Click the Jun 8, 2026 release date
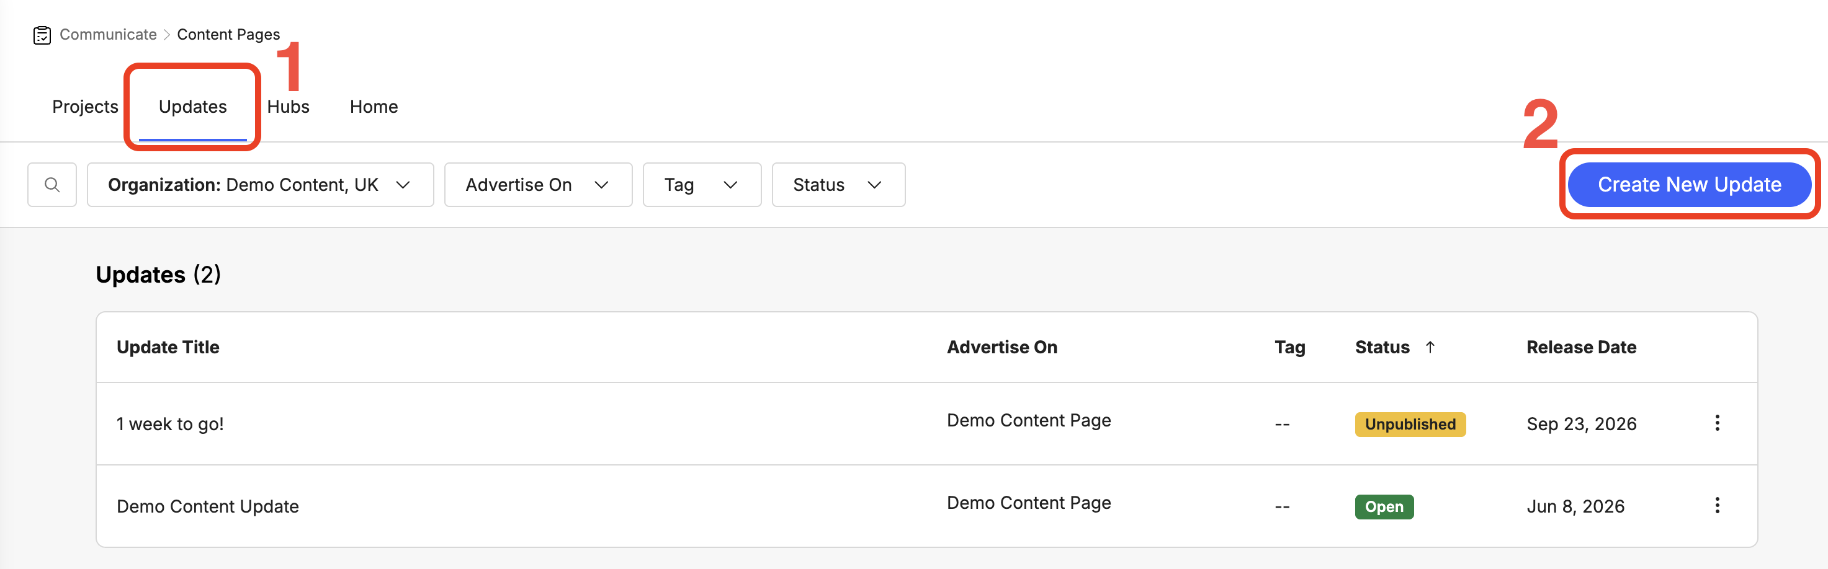Viewport: 1828px width, 569px height. (x=1575, y=506)
